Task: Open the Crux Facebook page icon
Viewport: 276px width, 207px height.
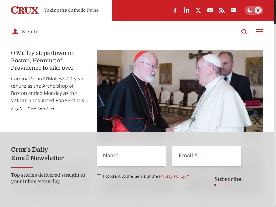Action: (x=175, y=10)
